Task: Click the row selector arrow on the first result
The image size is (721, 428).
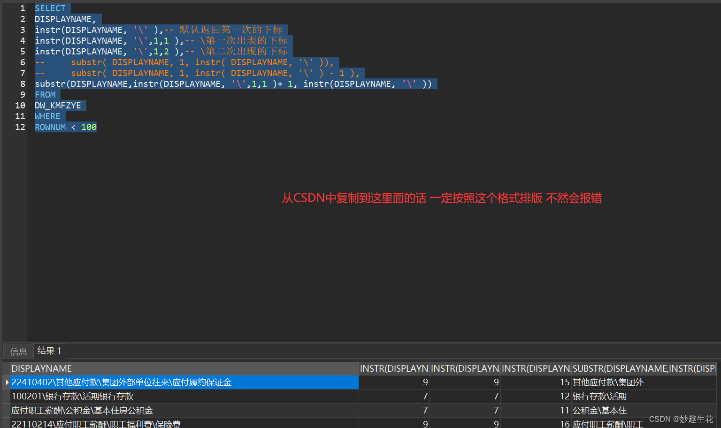Action: pos(8,382)
